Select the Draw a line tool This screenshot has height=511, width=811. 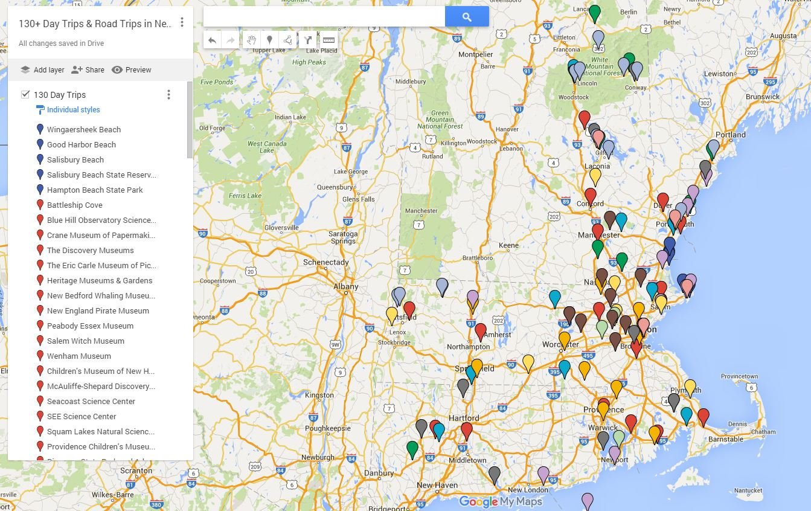pos(287,40)
